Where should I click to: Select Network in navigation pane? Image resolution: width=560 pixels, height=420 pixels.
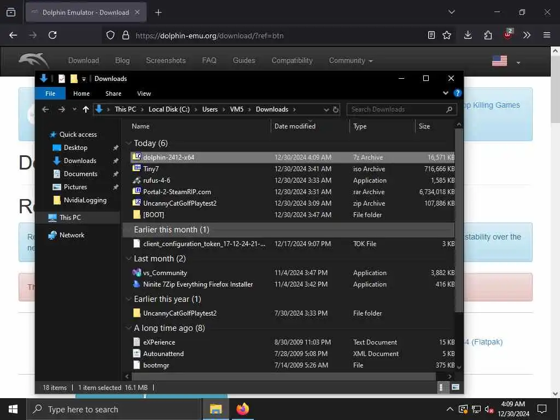(72, 235)
